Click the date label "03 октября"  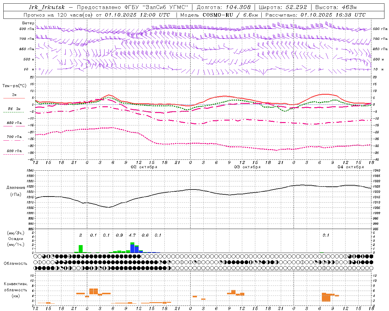[247, 167]
